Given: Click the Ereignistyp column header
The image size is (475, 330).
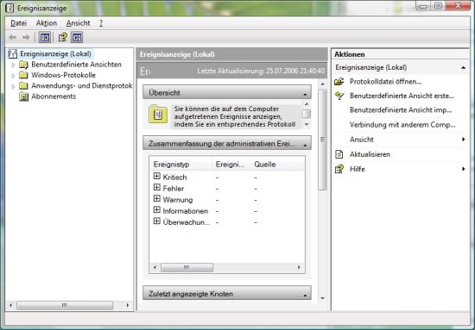Looking at the screenshot, I should 180,165.
